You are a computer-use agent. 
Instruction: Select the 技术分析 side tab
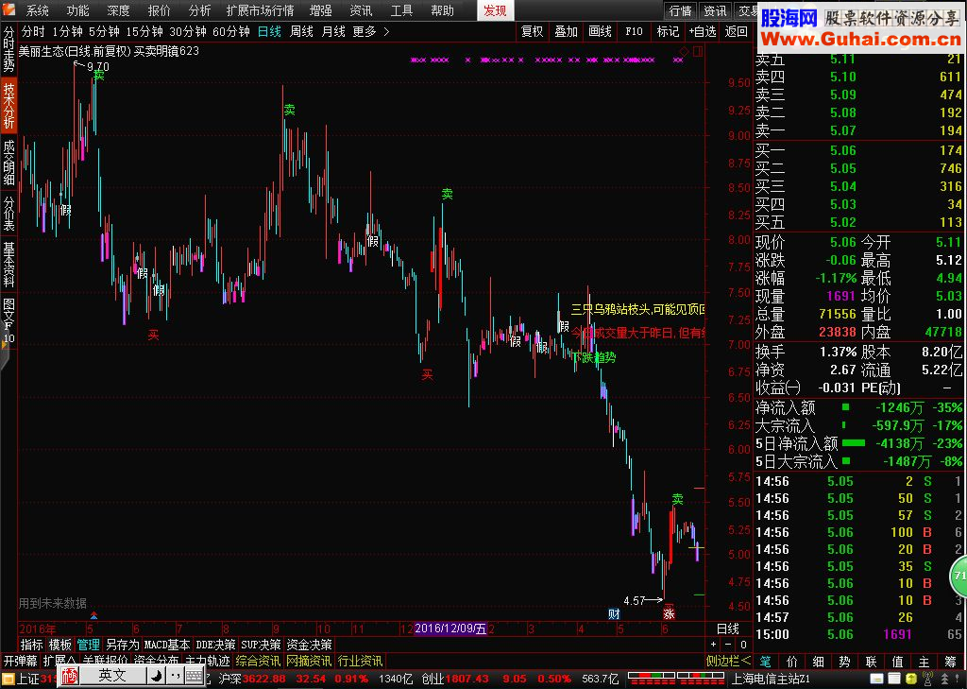click(8, 106)
